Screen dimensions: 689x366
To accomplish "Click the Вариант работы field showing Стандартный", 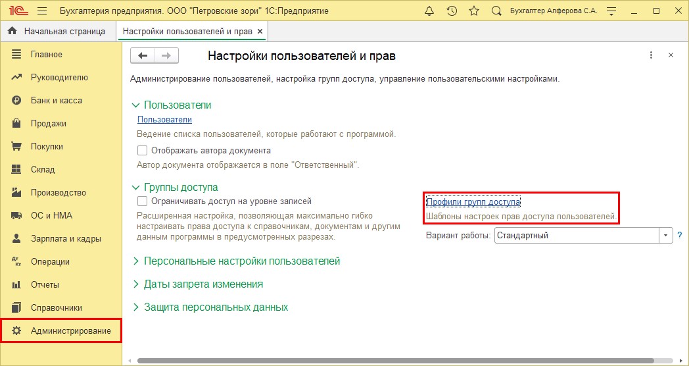I will (x=577, y=236).
